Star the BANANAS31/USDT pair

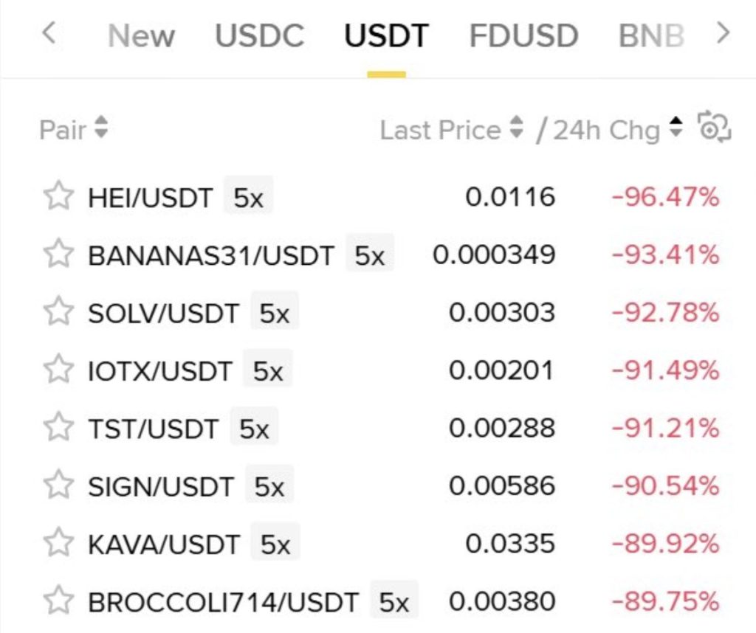point(58,255)
